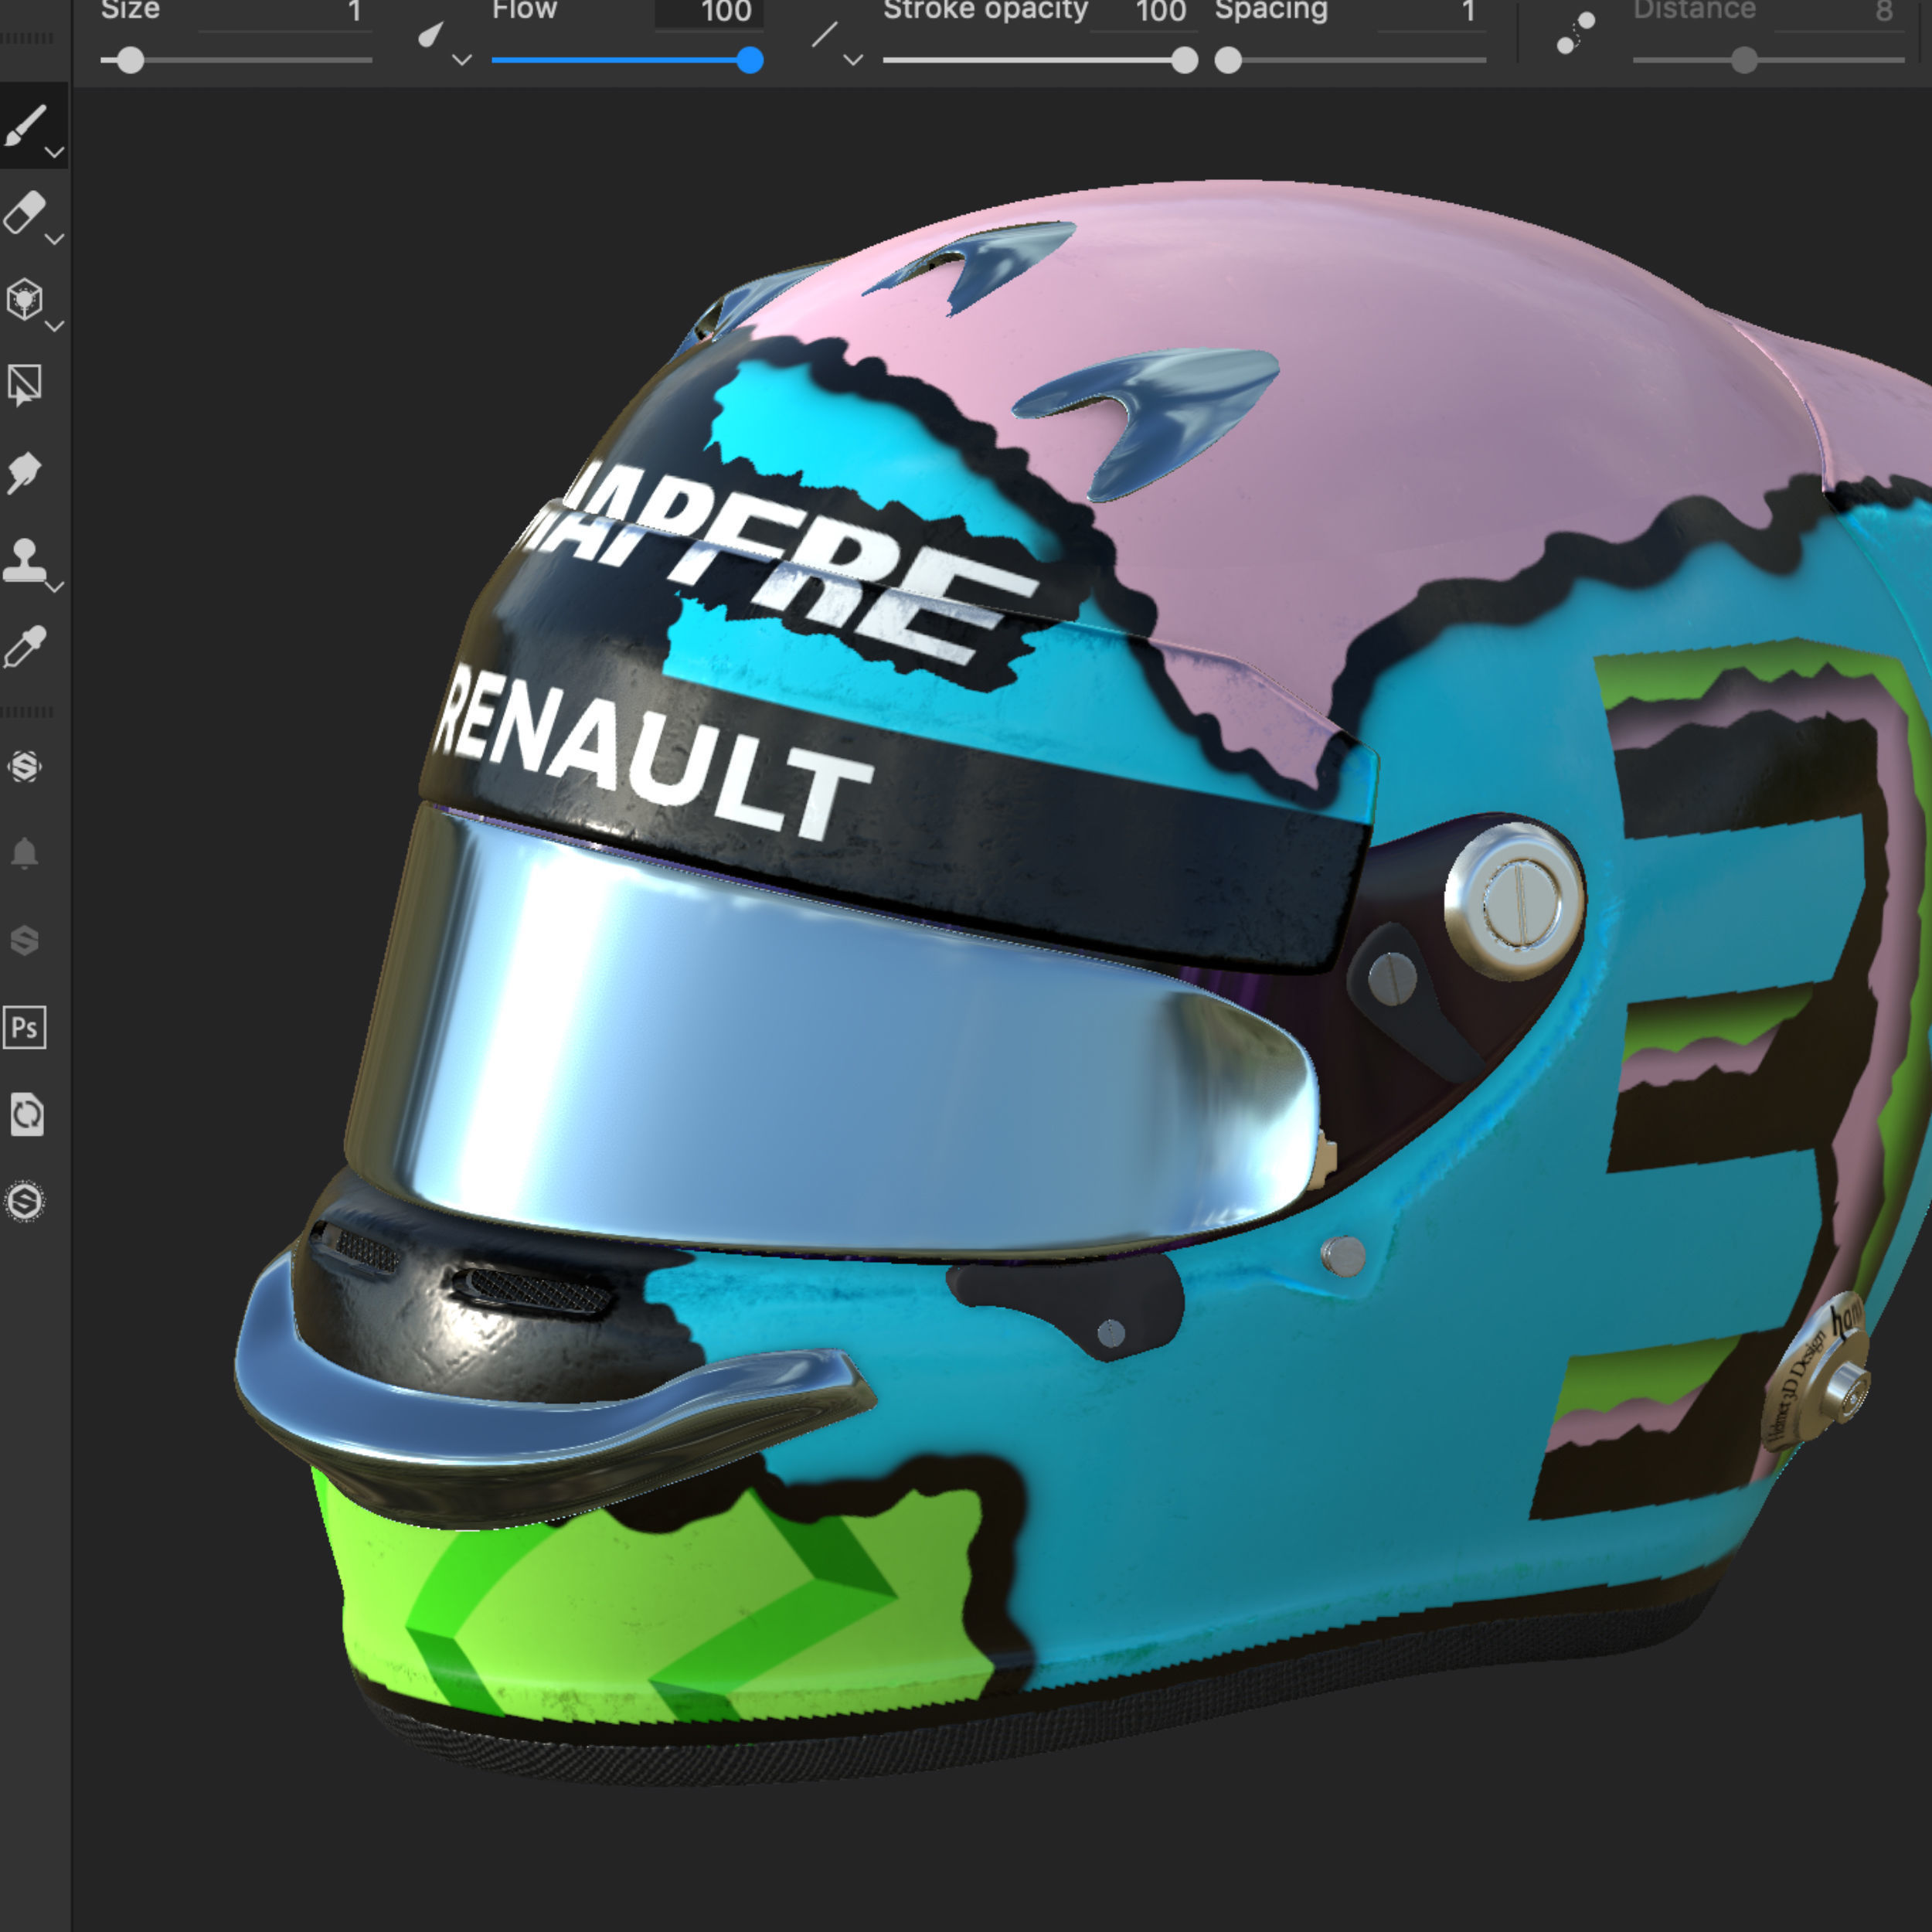Click the Stroke opacity slider handle
Viewport: 1932px width, 1932px height.
coord(1185,60)
